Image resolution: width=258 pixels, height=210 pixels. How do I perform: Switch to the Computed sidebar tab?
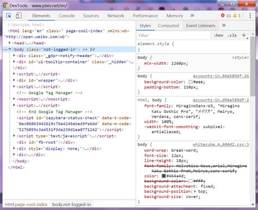[x=168, y=26]
